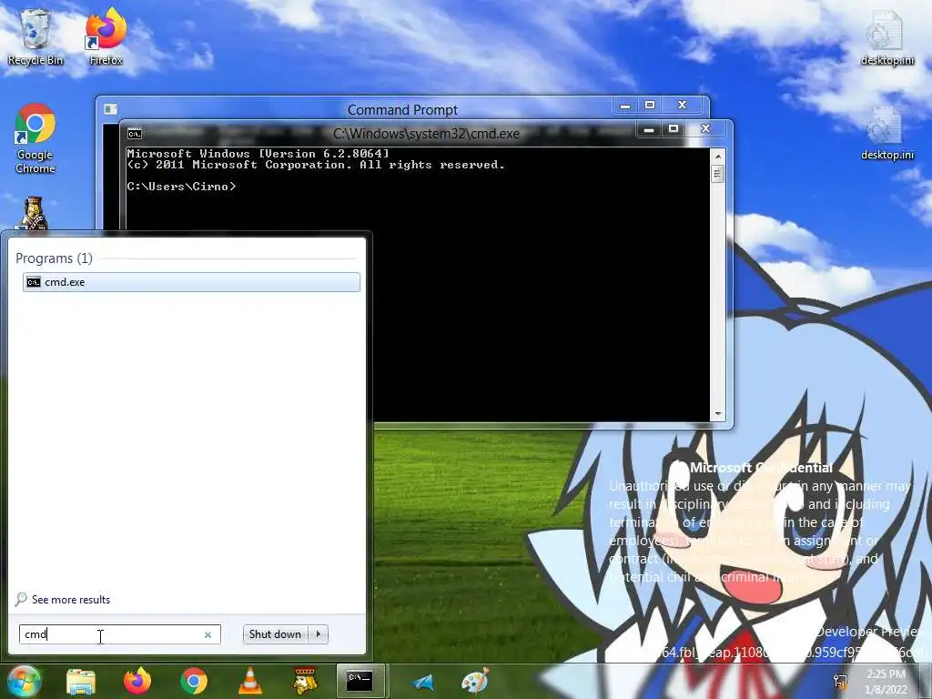Click magnifier icon beside See more results

coord(21,599)
